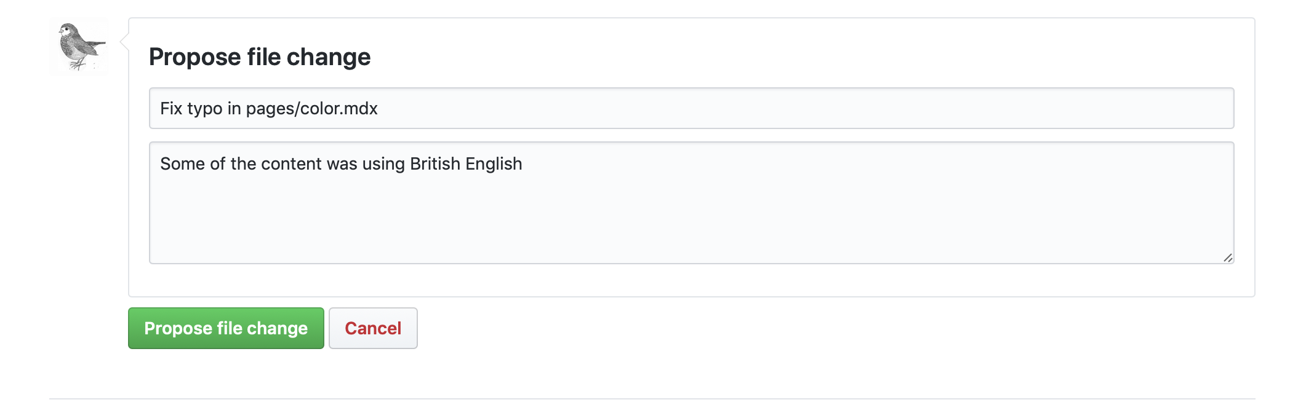1306x413 pixels.
Task: Cancel the proposed file change
Action: pos(373,328)
